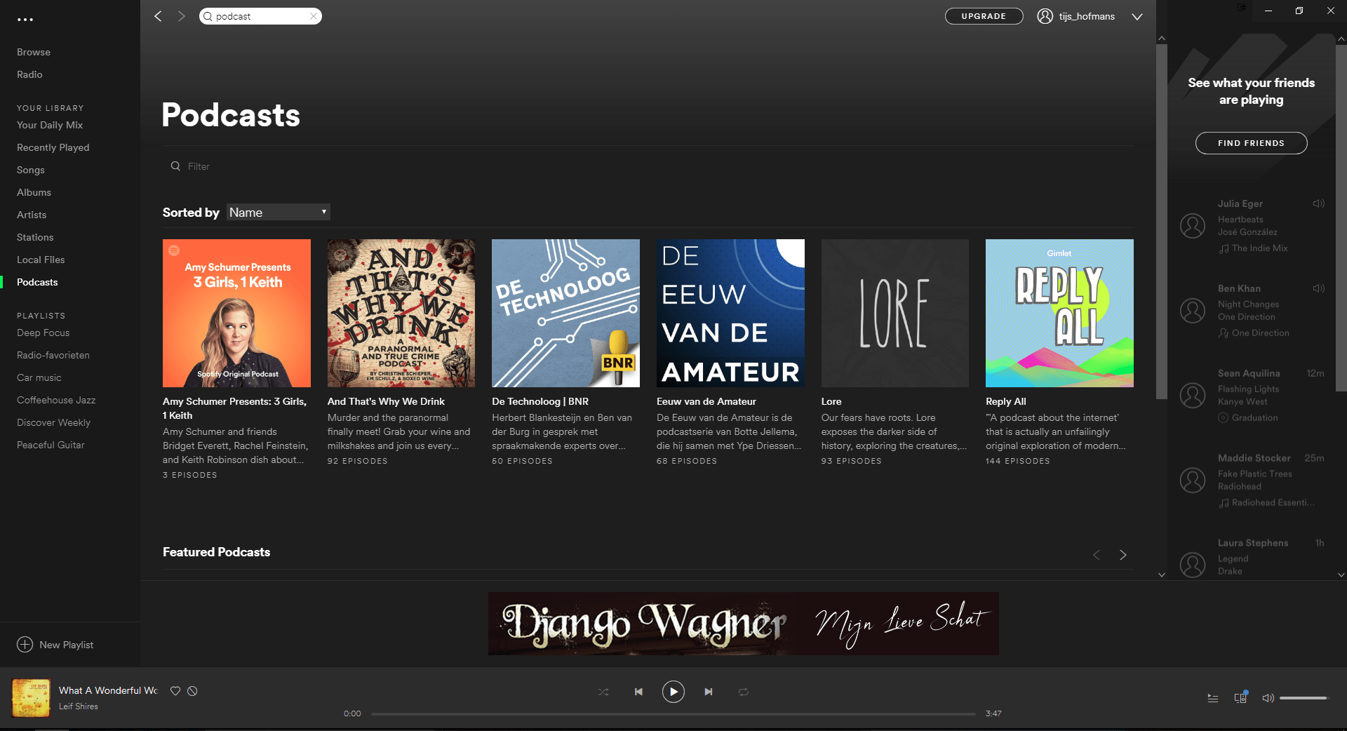
Task: Open the Car music playlist
Action: 39,377
